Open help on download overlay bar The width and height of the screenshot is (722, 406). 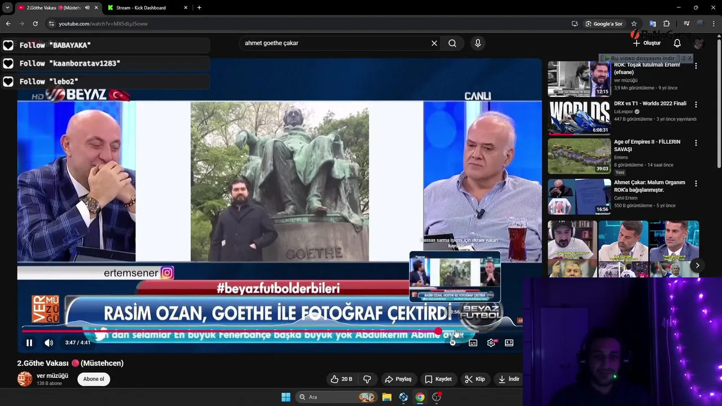pyautogui.click(x=683, y=58)
